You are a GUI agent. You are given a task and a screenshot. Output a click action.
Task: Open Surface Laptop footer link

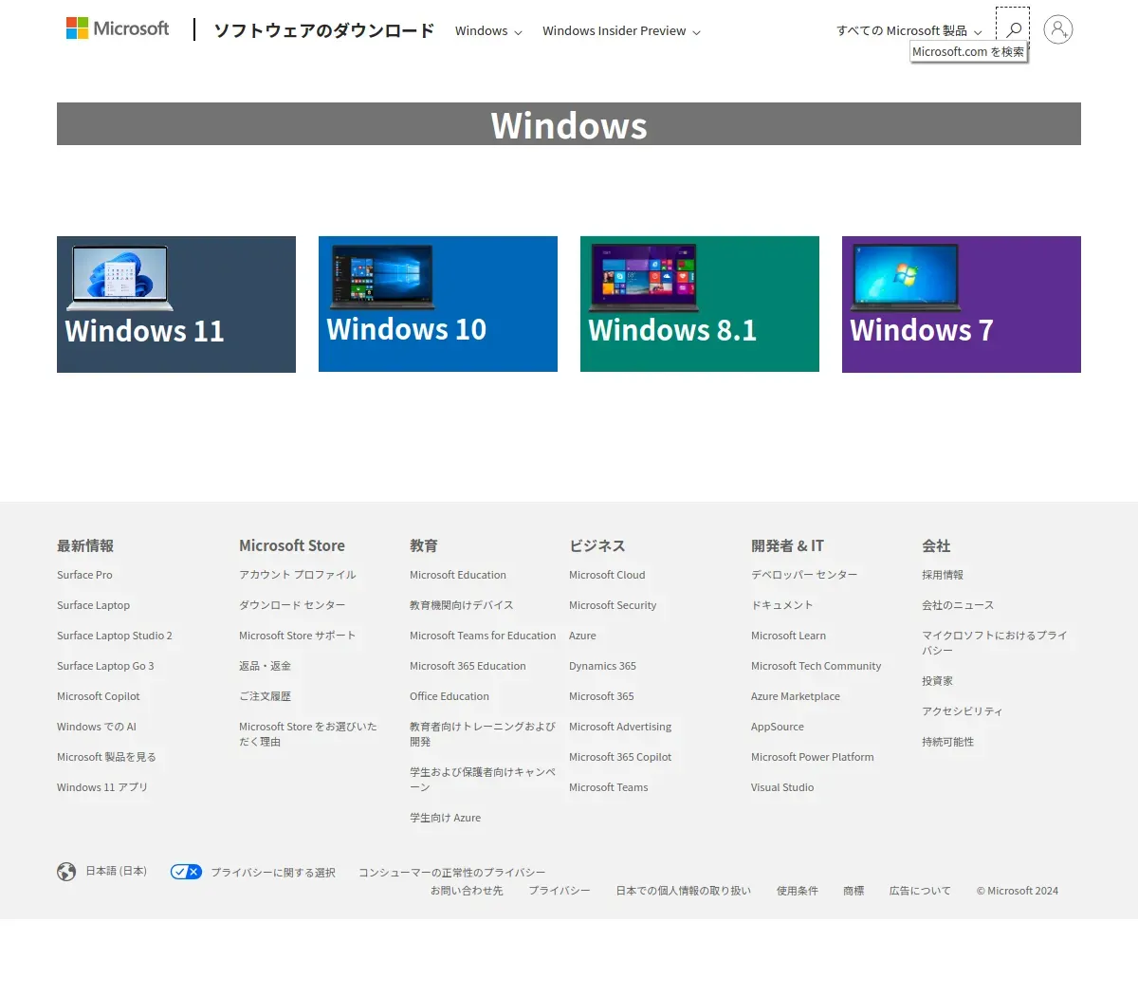pyautogui.click(x=93, y=605)
